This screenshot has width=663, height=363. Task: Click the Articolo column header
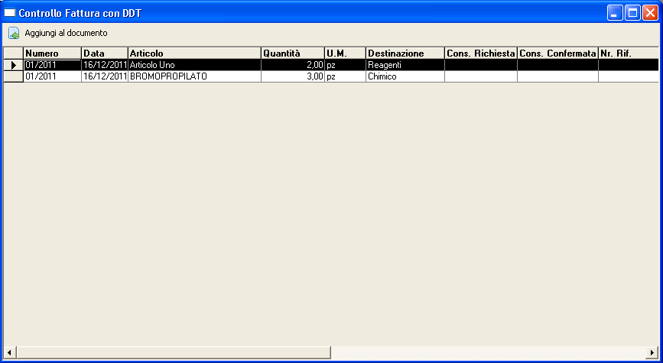[x=193, y=53]
